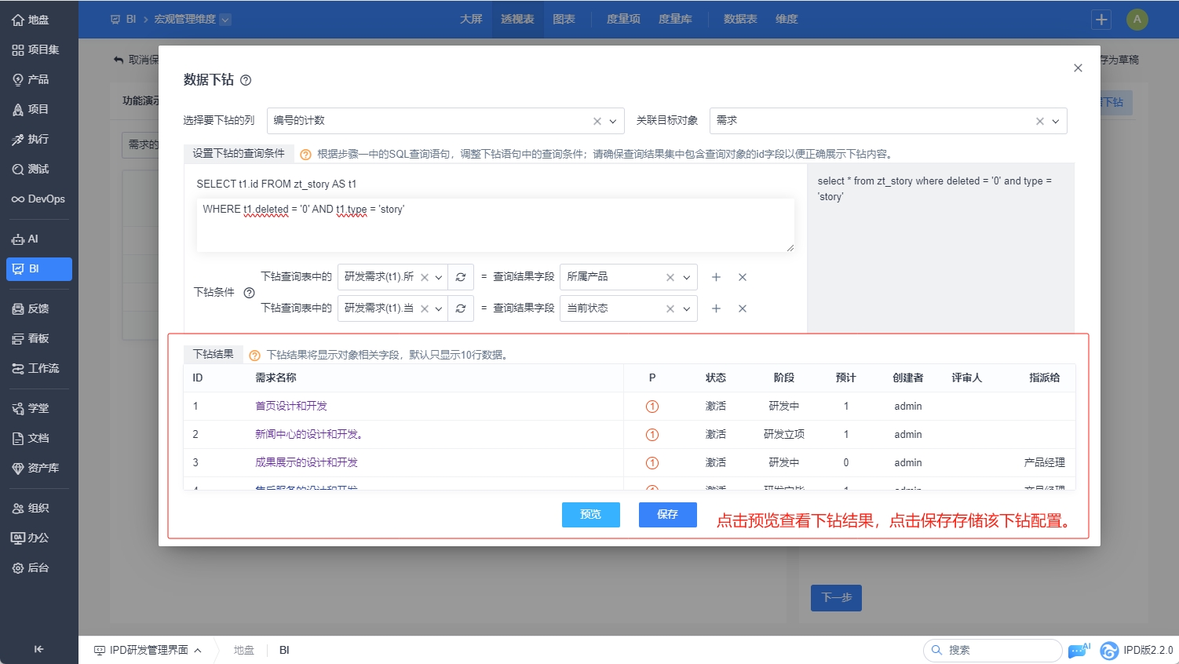Click the 预览 button
1179x664 pixels.
click(x=590, y=515)
